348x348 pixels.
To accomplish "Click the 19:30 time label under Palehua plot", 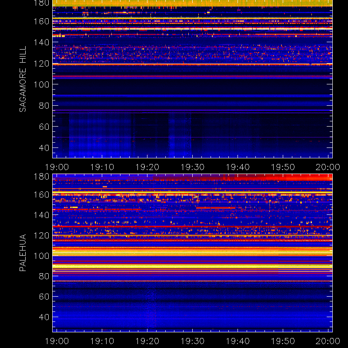I will [x=192, y=341].
